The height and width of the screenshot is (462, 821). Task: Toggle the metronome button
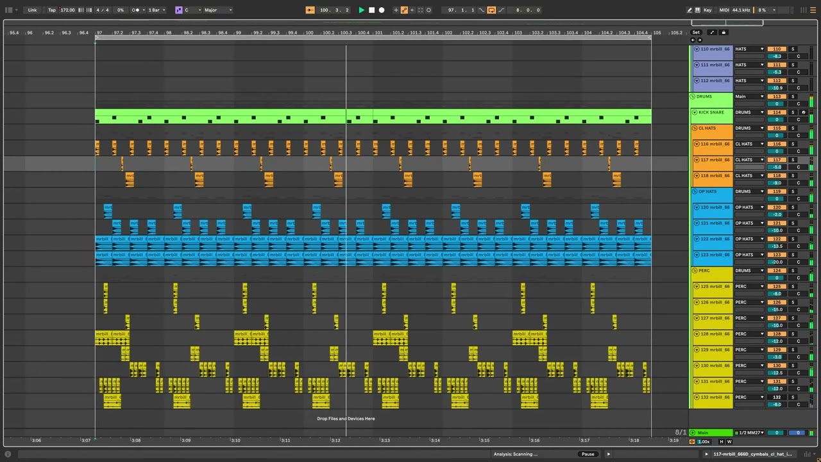136,10
